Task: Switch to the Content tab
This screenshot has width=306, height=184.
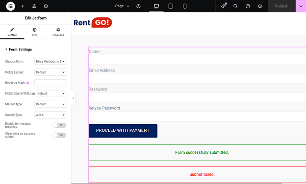Action: 12,32
